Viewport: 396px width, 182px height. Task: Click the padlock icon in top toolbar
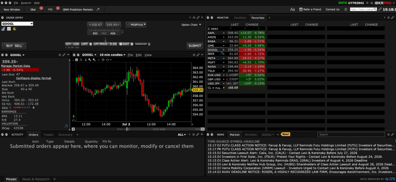pyautogui.click(x=346, y=9)
